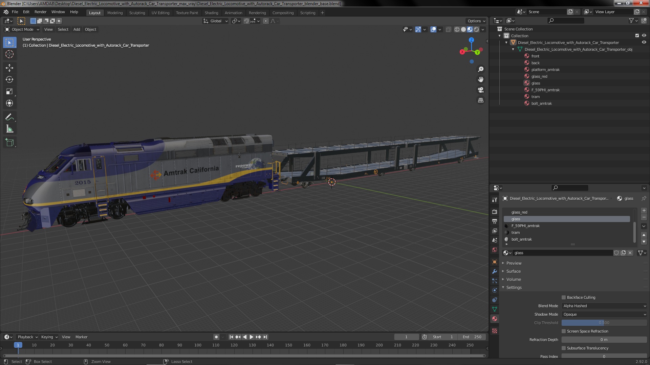Pick the Measure tool
This screenshot has height=365, width=650.
(x=9, y=129)
